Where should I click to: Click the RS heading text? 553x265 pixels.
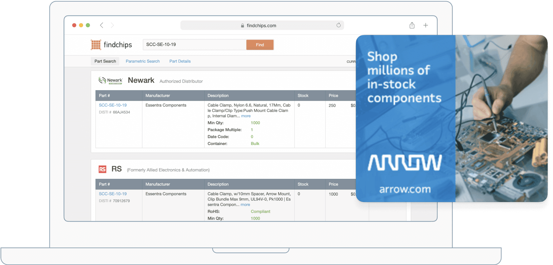[x=117, y=169]
